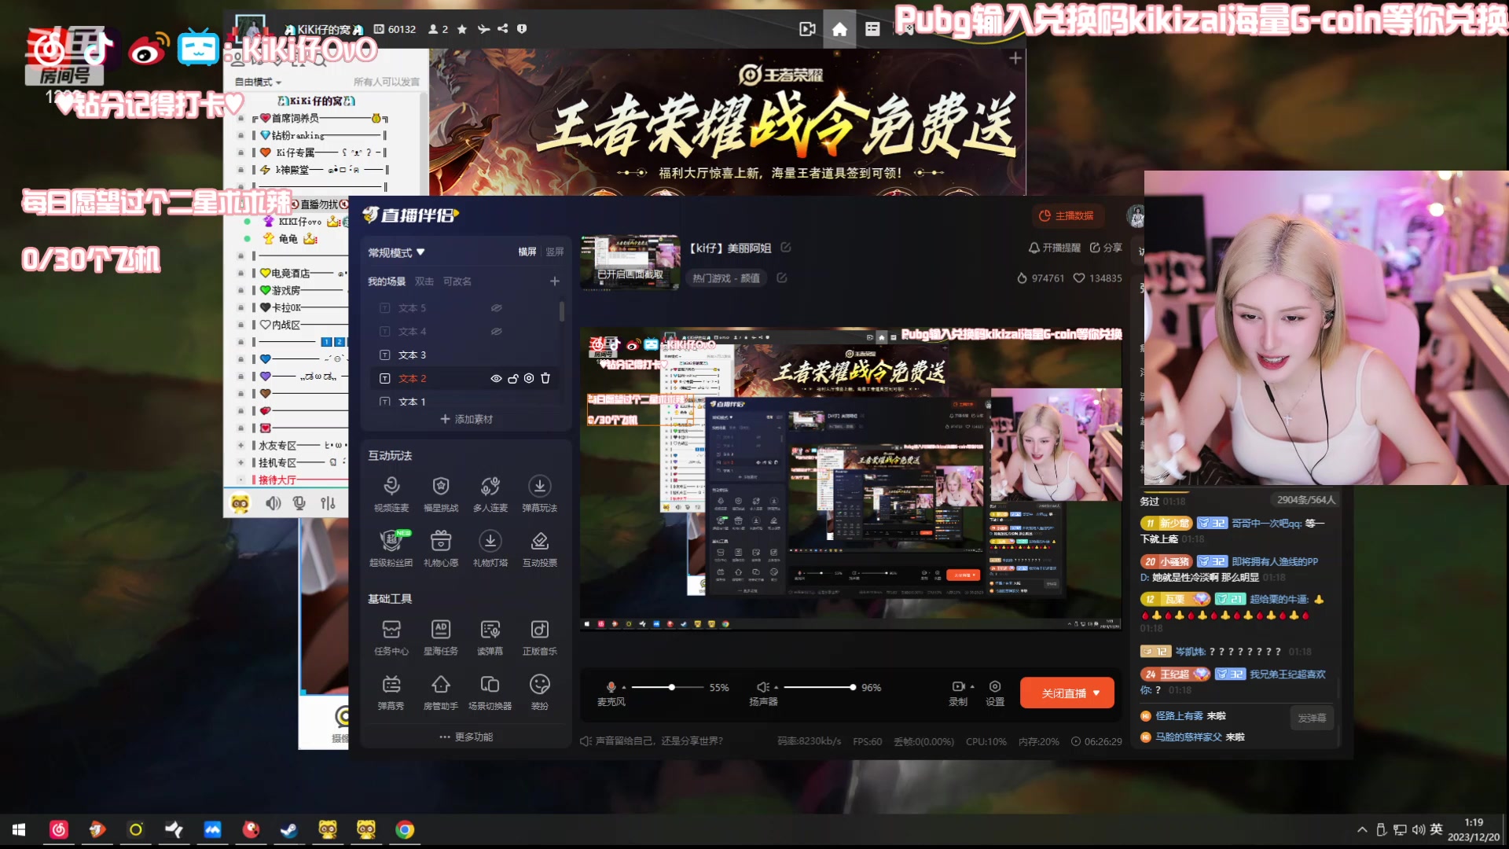Mute the 麦克风 microphone icon
Viewport: 1509px width, 849px height.
pyautogui.click(x=611, y=686)
